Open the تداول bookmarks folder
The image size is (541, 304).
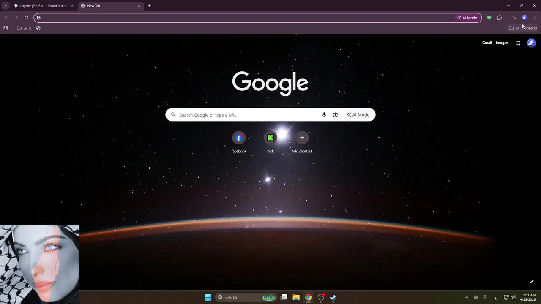(24, 28)
